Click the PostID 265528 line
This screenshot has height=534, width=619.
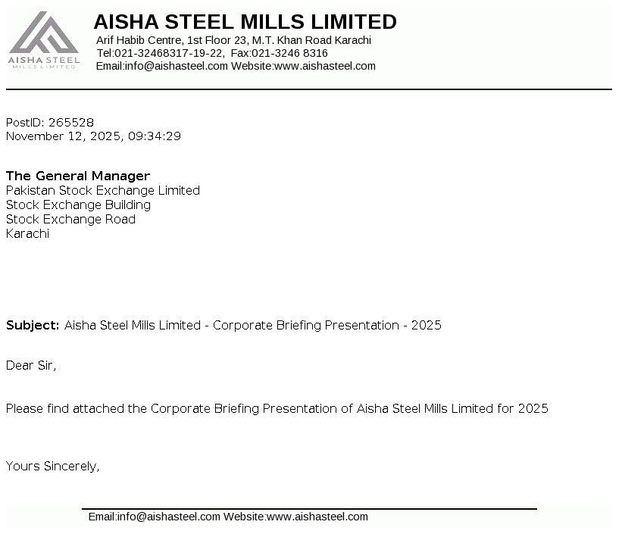click(50, 122)
